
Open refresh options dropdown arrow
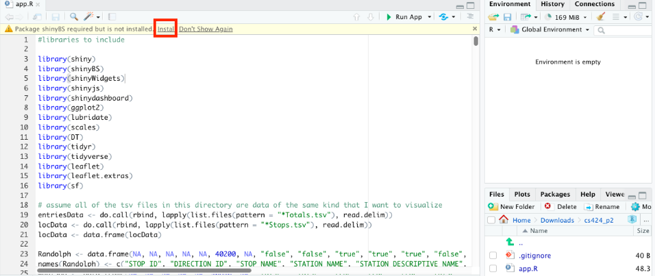click(x=648, y=17)
